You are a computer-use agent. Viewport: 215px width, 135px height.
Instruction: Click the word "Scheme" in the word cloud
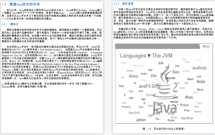click(174, 102)
